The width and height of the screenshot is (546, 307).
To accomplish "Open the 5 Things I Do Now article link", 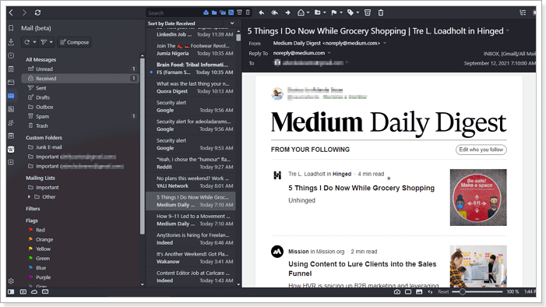I will [x=361, y=188].
